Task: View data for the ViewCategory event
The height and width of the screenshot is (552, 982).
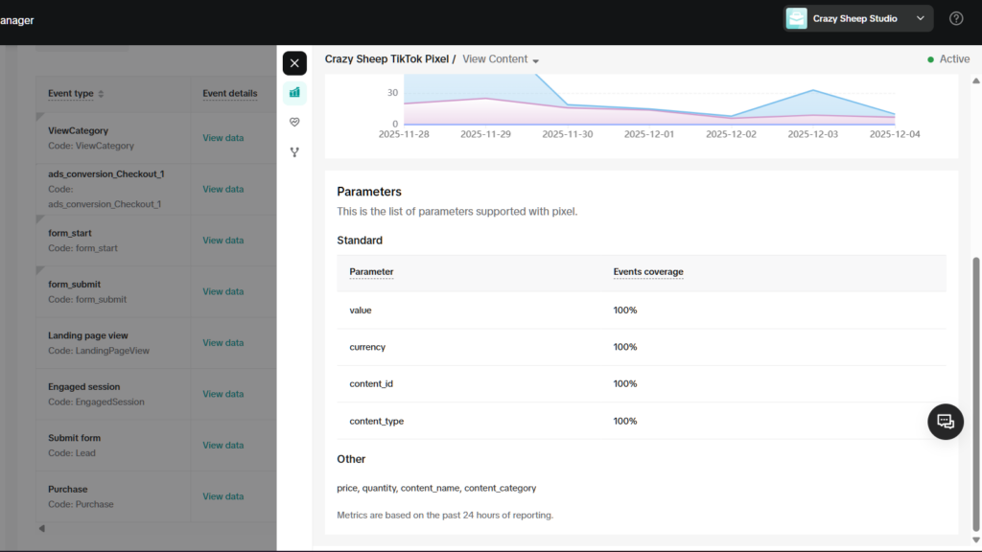Action: tap(222, 138)
